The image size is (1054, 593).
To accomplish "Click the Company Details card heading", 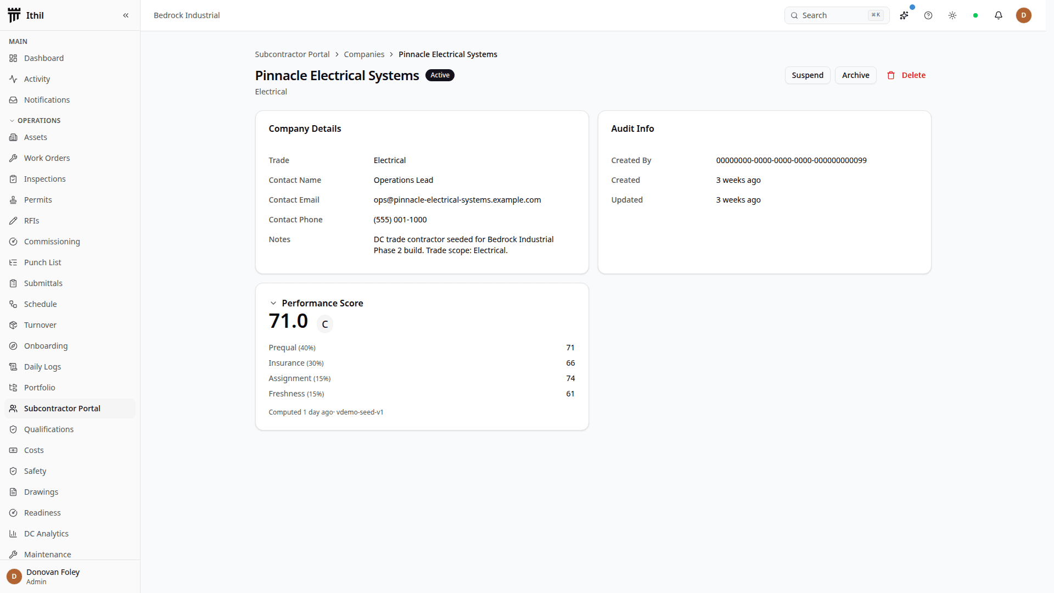I will (x=305, y=128).
